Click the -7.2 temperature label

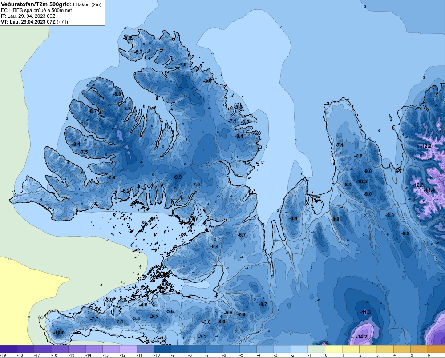(202, 337)
